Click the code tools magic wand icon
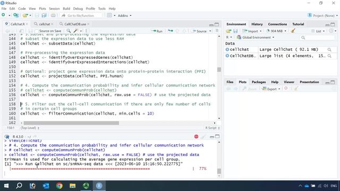The width and height of the screenshot is (340, 191). 75,31
